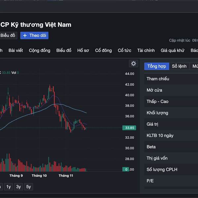Go to the Hồ sơ tab

83,50
